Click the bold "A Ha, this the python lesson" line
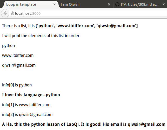167x130 pixels. 83,124
